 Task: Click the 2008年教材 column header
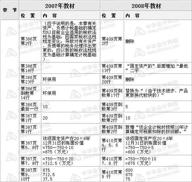coord(146,6)
